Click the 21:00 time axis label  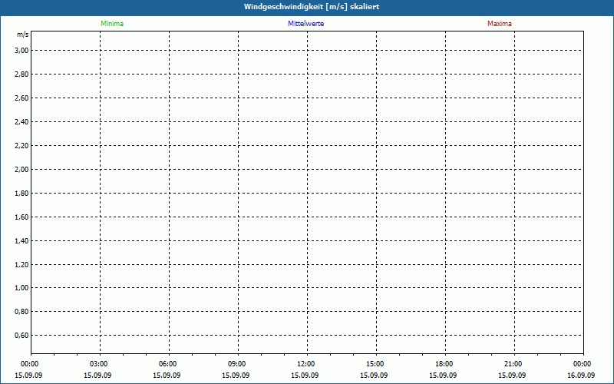pyautogui.click(x=513, y=364)
